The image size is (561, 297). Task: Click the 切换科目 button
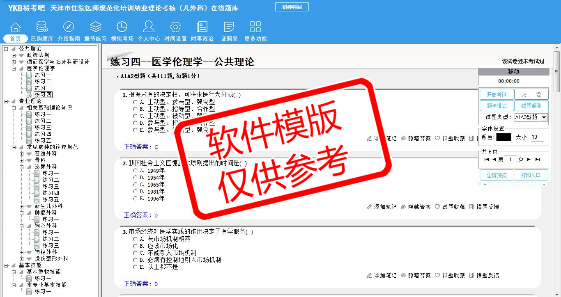[x=292, y=7]
